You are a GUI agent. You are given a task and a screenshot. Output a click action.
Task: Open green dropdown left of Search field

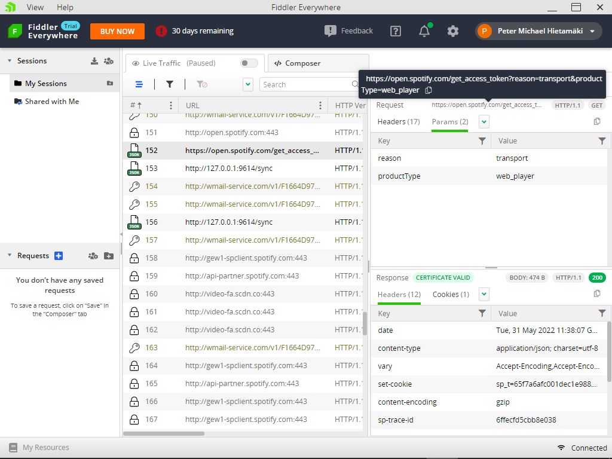pyautogui.click(x=248, y=85)
